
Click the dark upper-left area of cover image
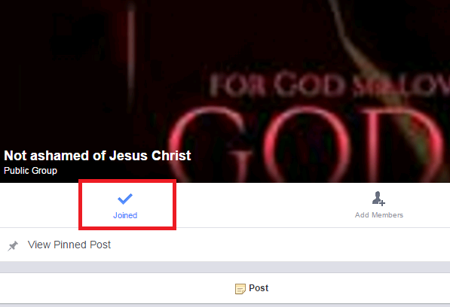point(57,43)
